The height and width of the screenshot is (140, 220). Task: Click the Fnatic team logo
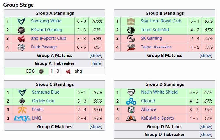(x=22, y=110)
